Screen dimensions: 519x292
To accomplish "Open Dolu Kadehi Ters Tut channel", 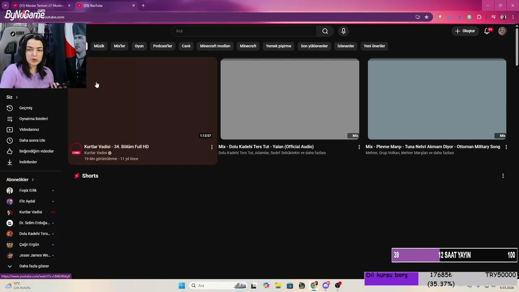I will coord(32,234).
